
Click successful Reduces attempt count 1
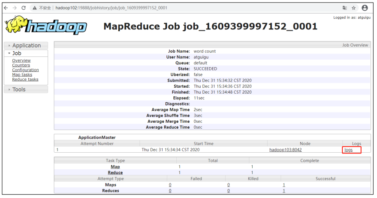coord(284,191)
